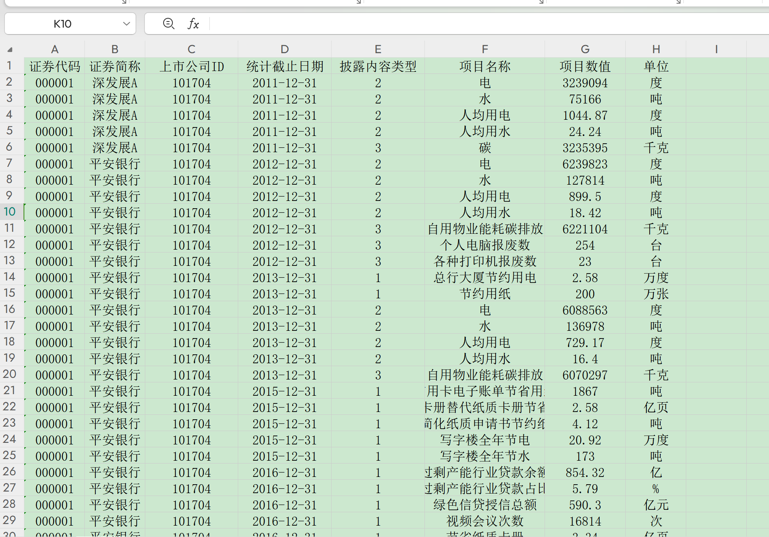Click the 项目名称 header cell
Screen dimensions: 769x537
click(485, 66)
